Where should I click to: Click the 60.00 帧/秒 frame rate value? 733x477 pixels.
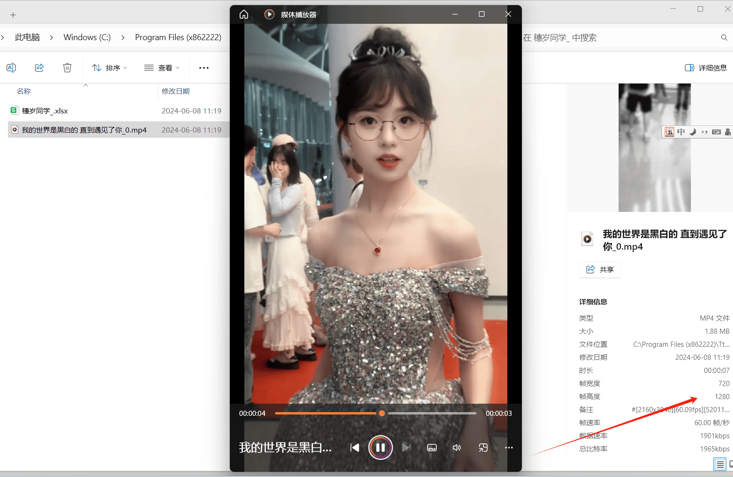[712, 423]
